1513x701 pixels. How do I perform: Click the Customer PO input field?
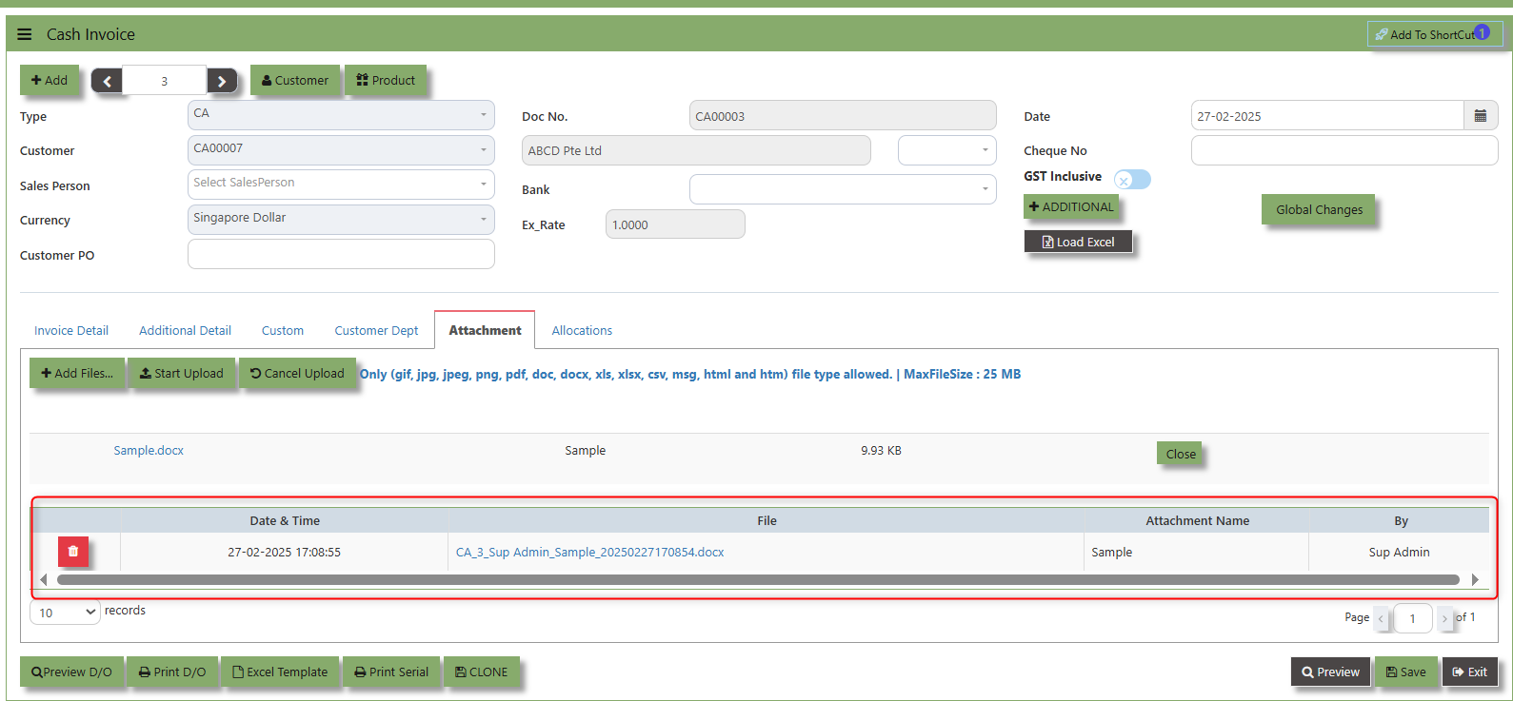(x=341, y=254)
